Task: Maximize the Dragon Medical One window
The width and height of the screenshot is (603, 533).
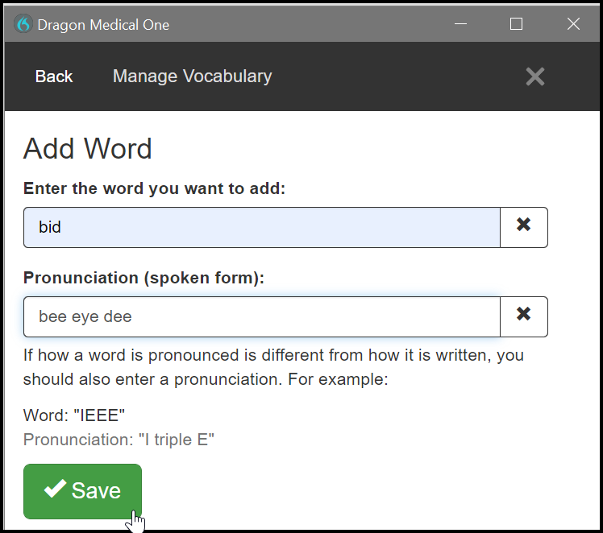Action: (x=516, y=24)
